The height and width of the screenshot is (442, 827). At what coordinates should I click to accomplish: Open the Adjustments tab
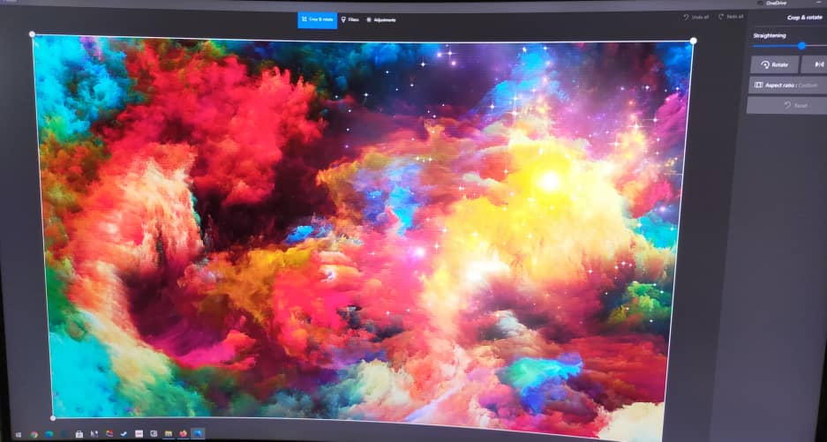tap(380, 20)
